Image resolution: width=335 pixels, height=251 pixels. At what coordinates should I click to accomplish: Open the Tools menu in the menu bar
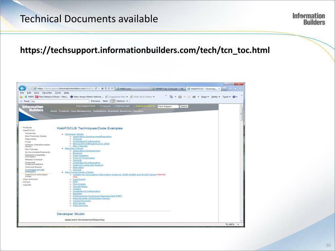(58, 93)
